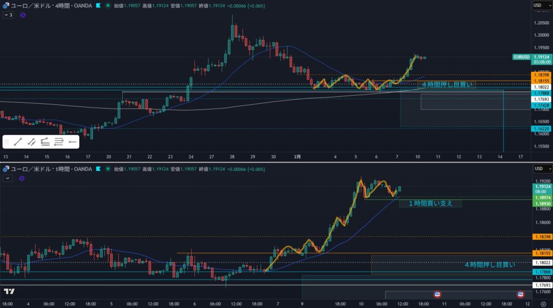Select the second line tool with midpoint markers
Screen dimensions: 553x308
[x=32, y=142]
